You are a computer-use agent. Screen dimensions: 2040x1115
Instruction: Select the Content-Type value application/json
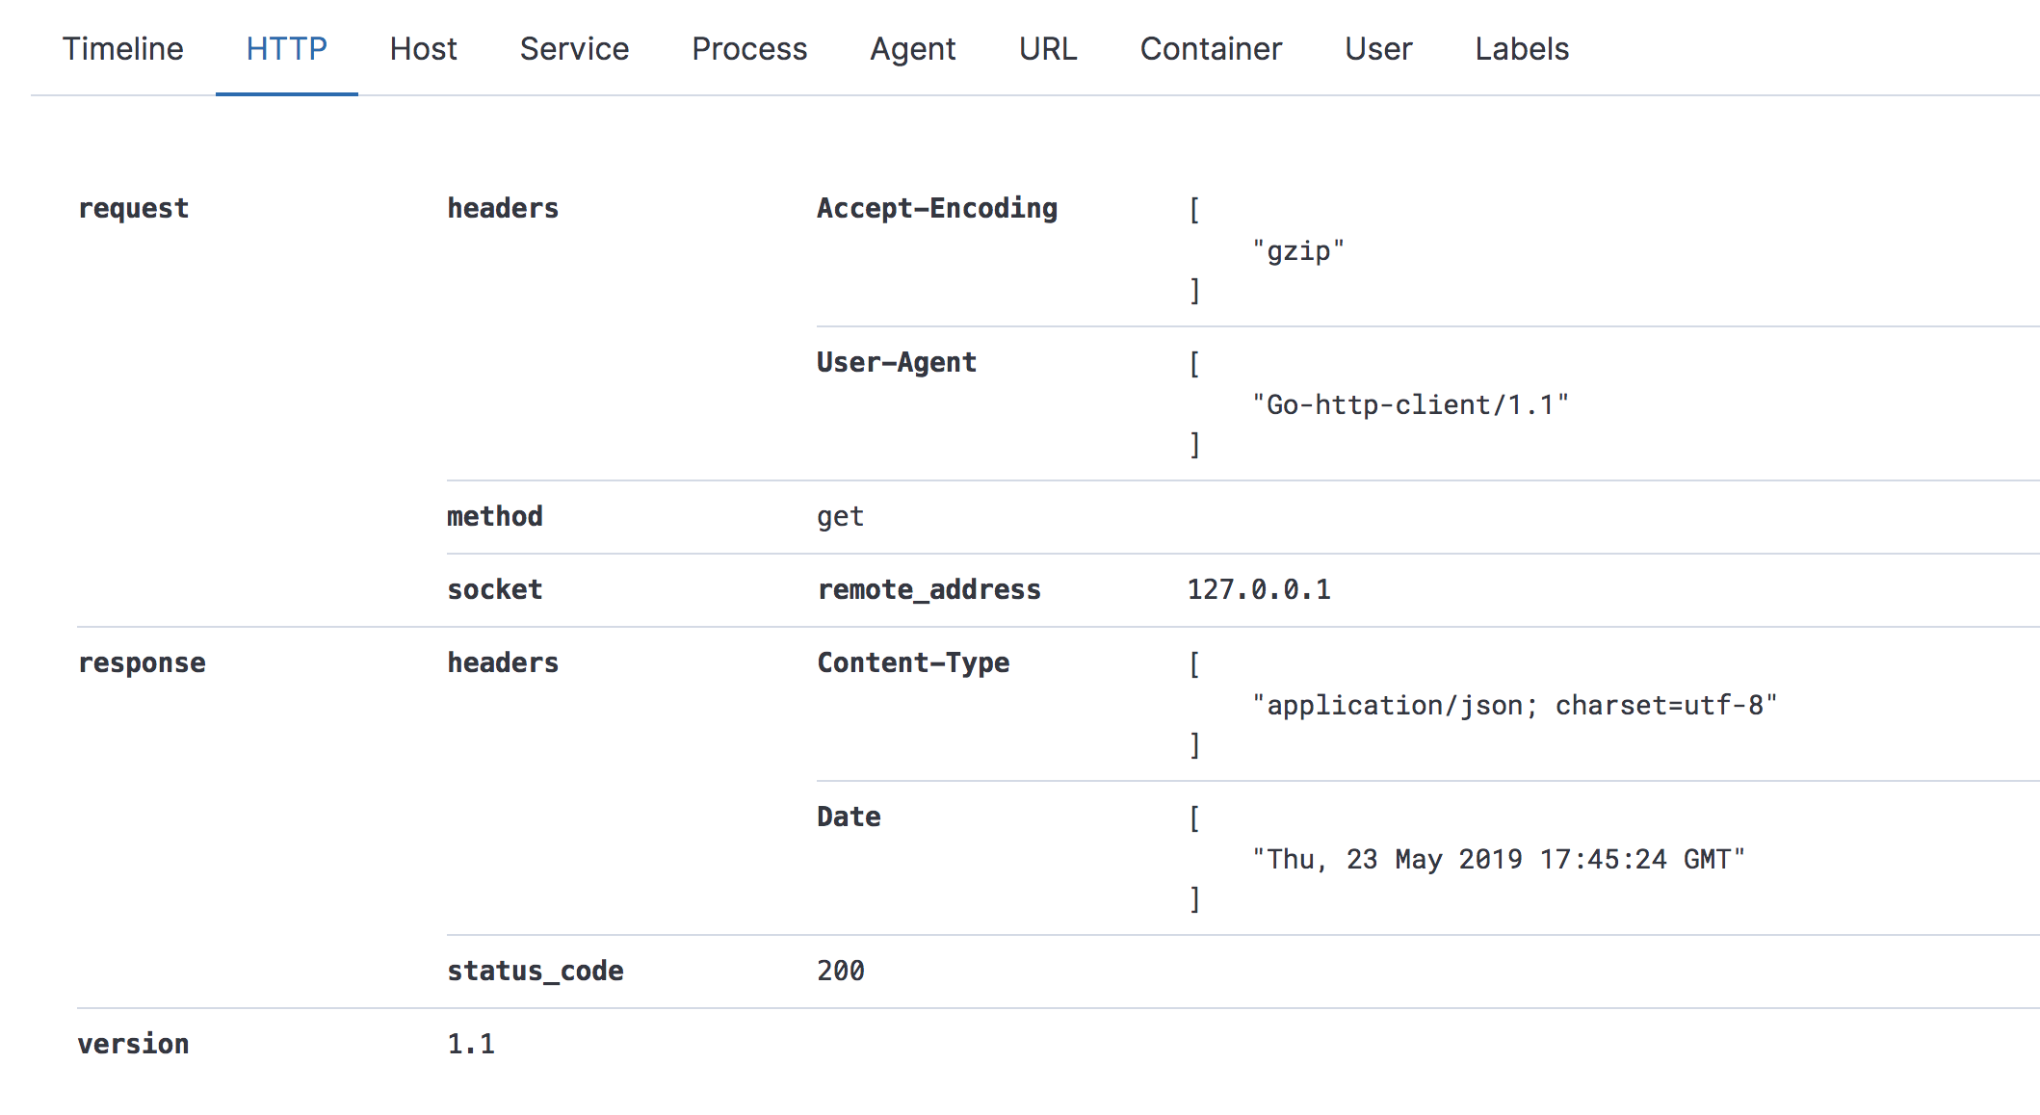(x=1515, y=704)
